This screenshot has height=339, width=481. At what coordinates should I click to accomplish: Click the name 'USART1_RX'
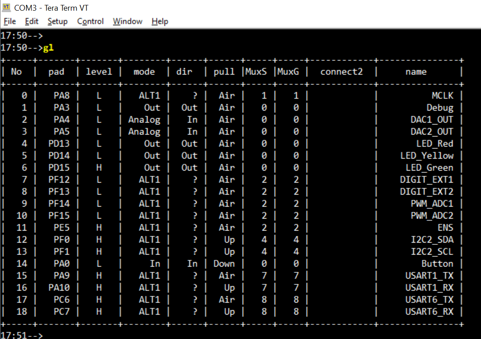pos(429,287)
